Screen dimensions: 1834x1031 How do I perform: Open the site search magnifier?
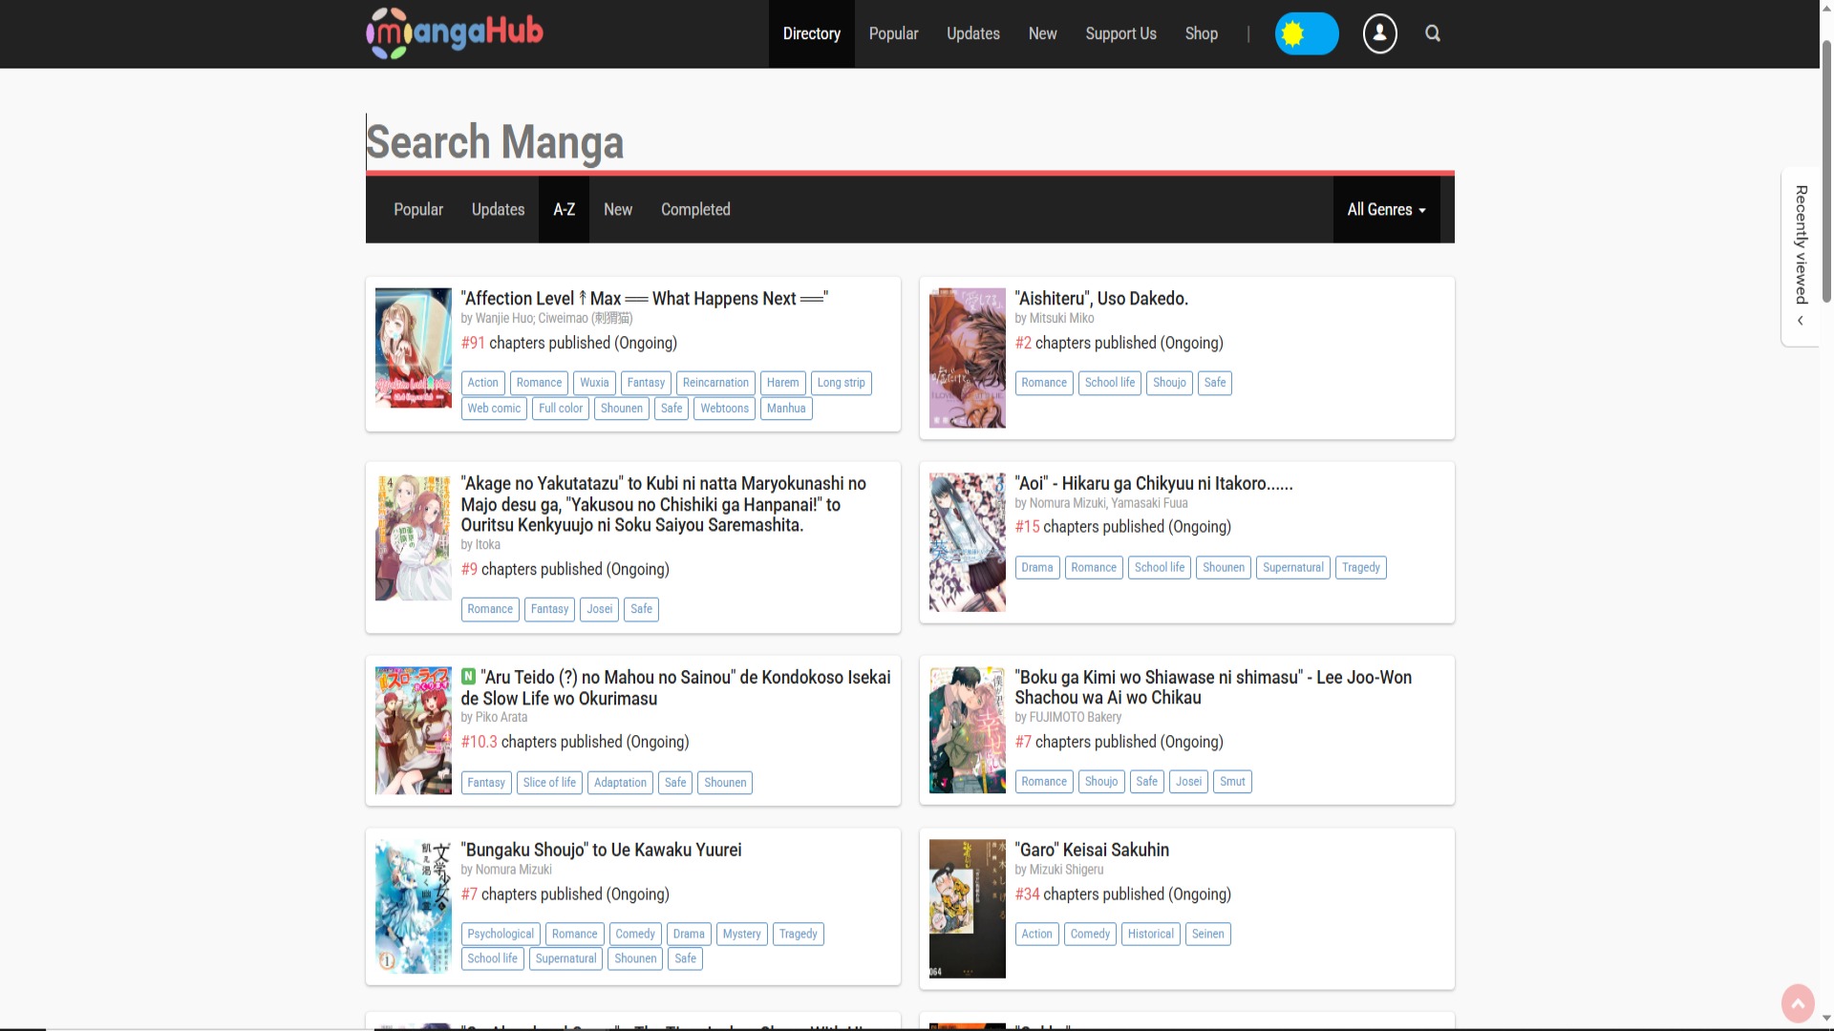(x=1433, y=33)
